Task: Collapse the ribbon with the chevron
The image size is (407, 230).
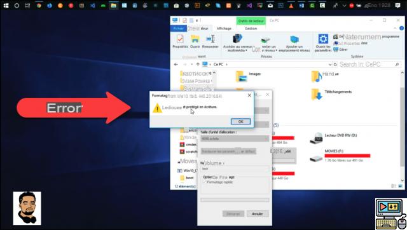Action: 395,28
